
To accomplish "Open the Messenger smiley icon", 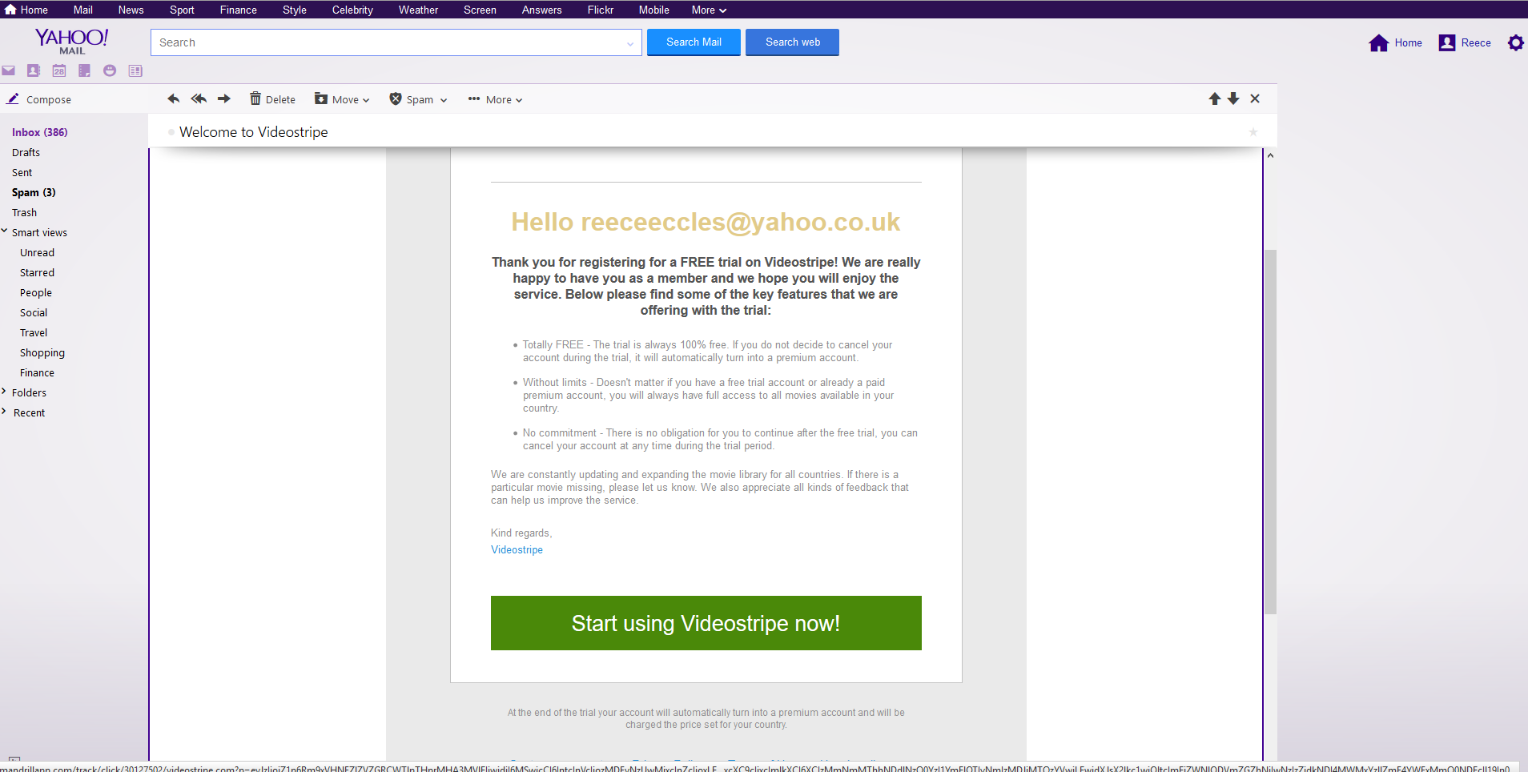I will click(110, 70).
